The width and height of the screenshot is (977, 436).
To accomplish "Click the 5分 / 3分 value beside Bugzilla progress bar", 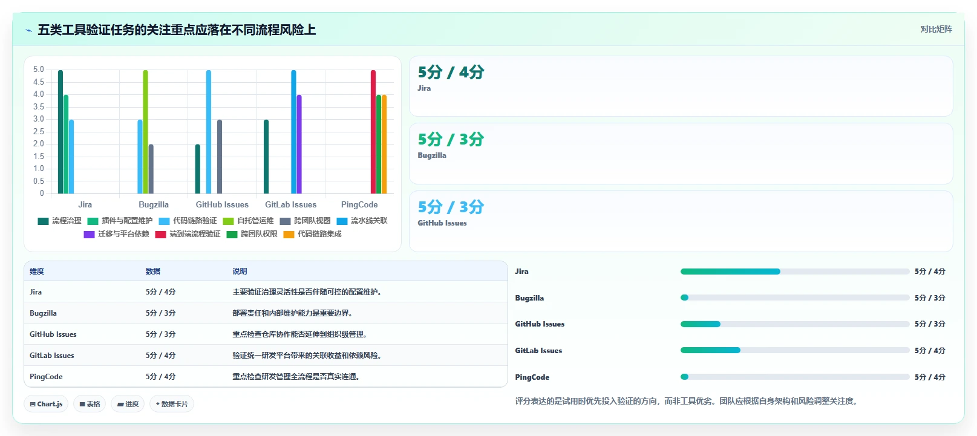I will coord(930,298).
